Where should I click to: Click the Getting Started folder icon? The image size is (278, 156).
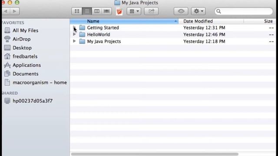[x=82, y=28]
